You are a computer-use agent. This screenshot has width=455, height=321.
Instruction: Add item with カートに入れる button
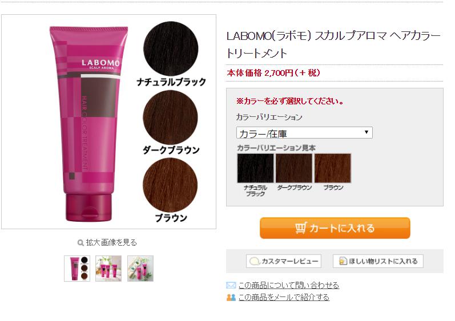[335, 228]
